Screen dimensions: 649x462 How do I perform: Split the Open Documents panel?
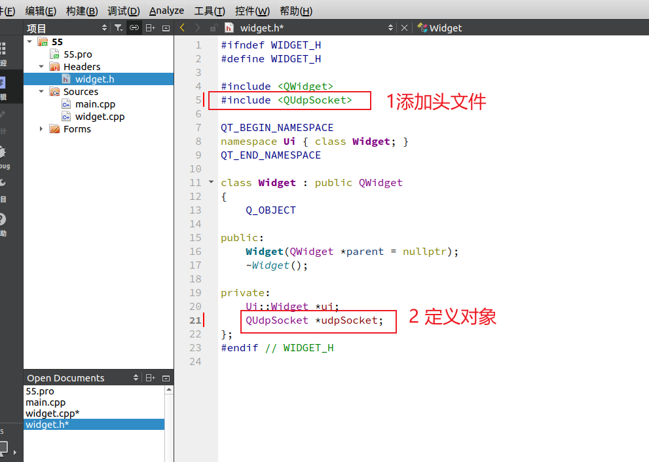coord(150,378)
